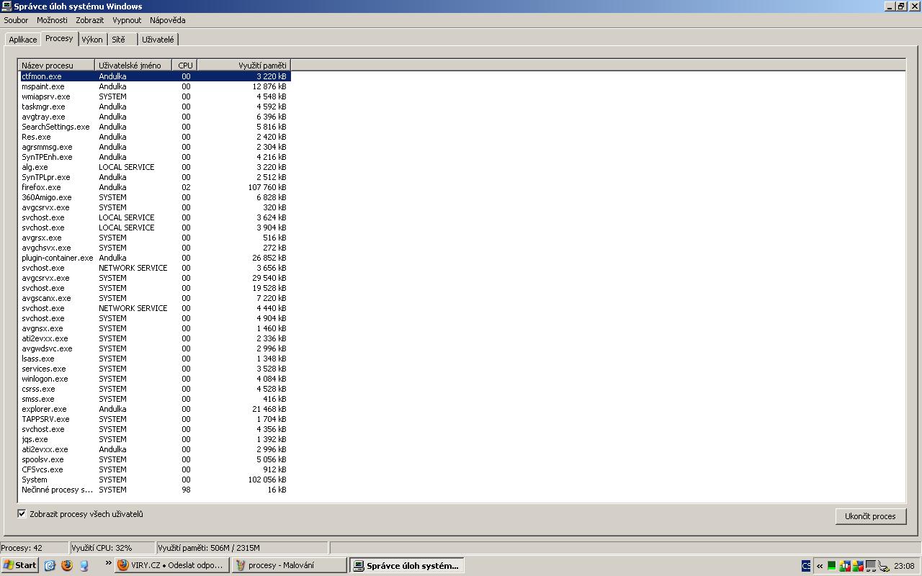Select the firefox.exe process row

pos(42,187)
